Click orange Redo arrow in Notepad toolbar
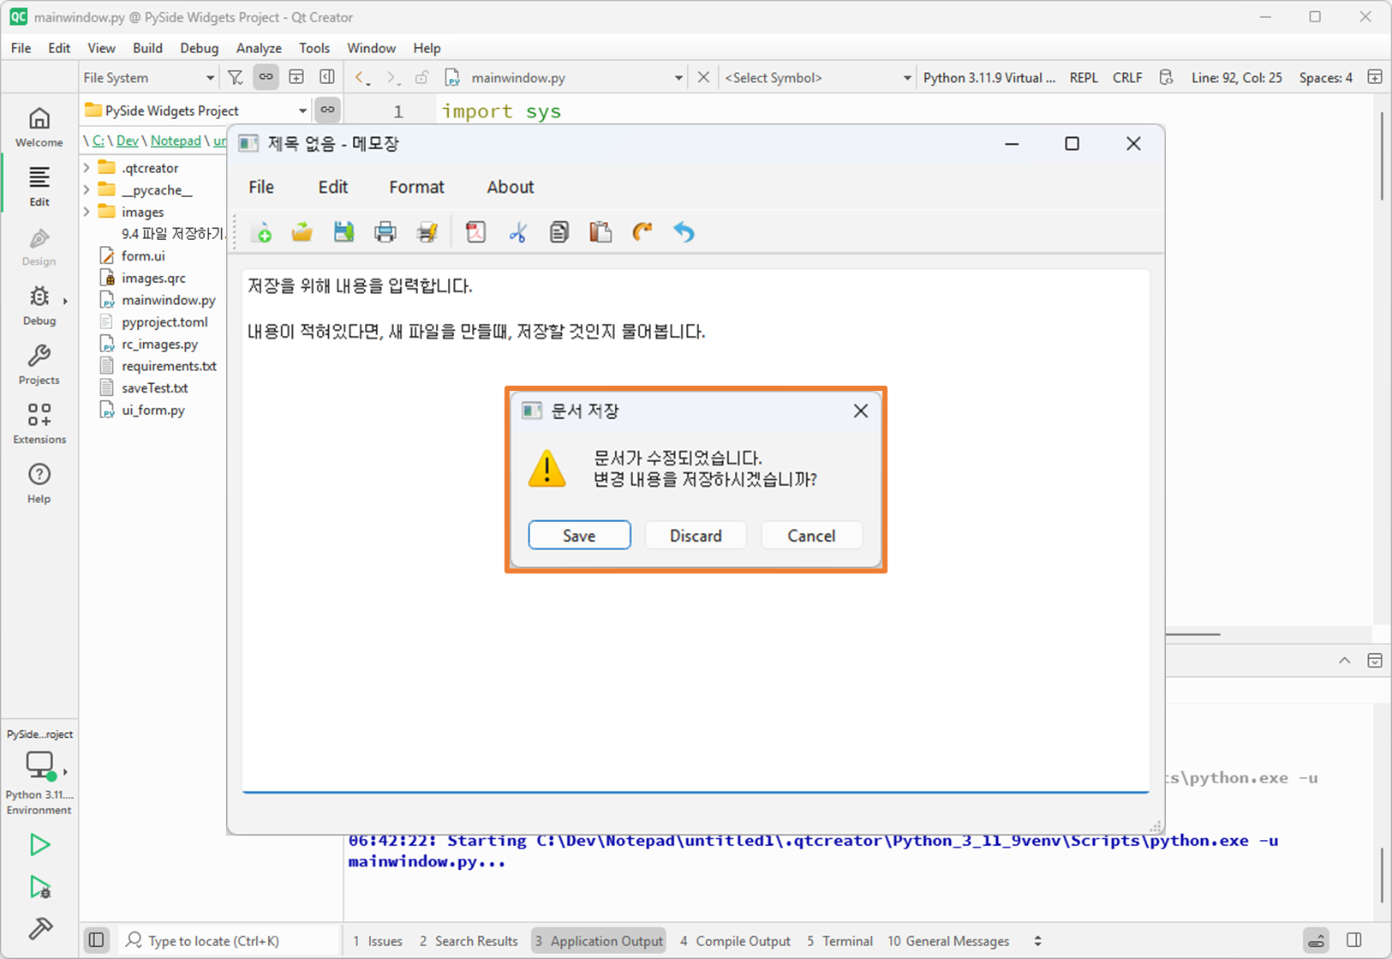1392x959 pixels. click(642, 232)
